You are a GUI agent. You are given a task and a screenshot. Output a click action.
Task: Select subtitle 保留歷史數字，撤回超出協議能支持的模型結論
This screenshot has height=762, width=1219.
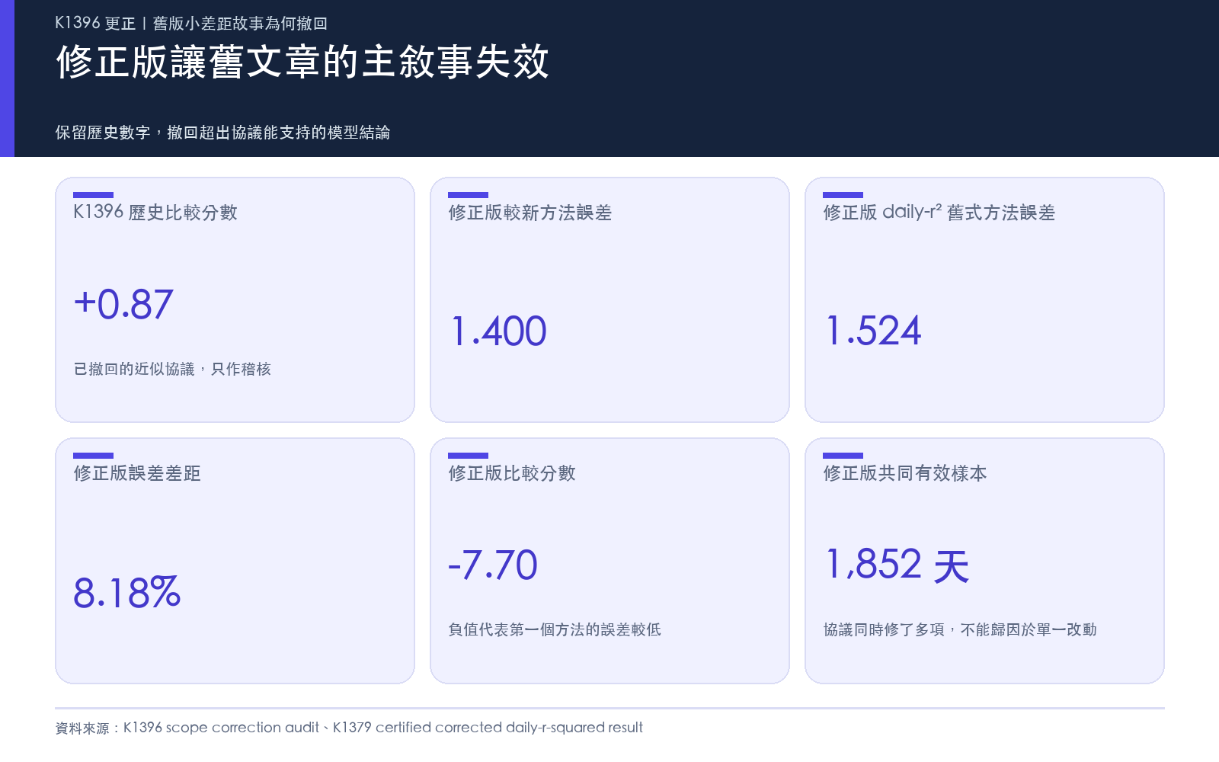(x=222, y=133)
